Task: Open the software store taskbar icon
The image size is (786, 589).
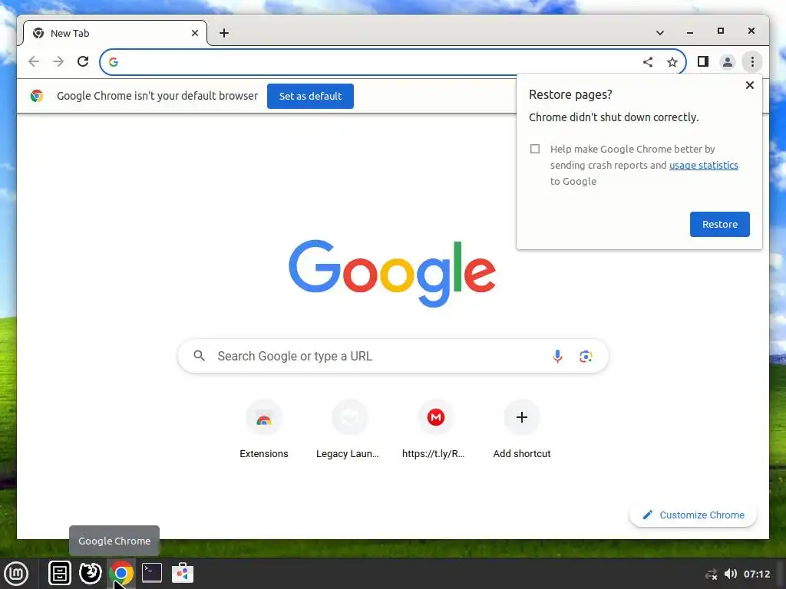Action: pos(183,573)
